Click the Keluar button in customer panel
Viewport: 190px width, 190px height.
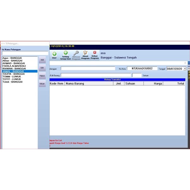tap(42, 84)
